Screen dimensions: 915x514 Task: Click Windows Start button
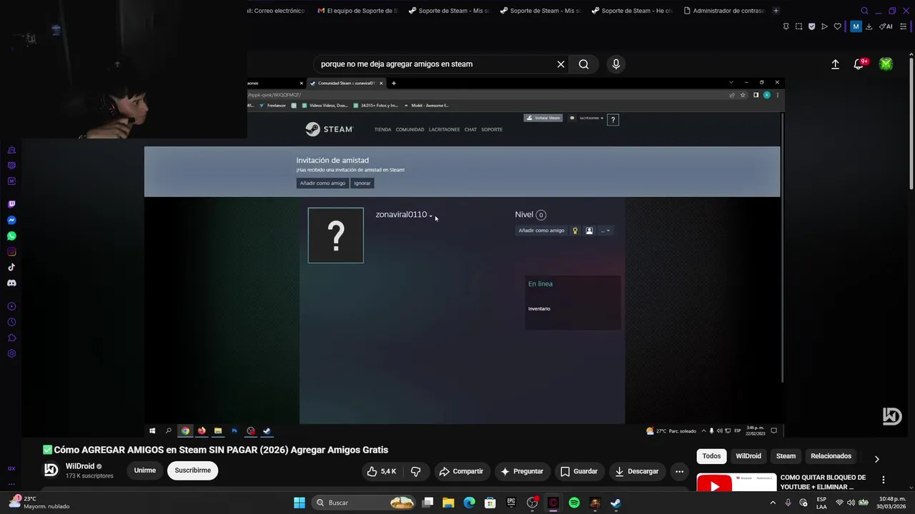[x=300, y=503]
